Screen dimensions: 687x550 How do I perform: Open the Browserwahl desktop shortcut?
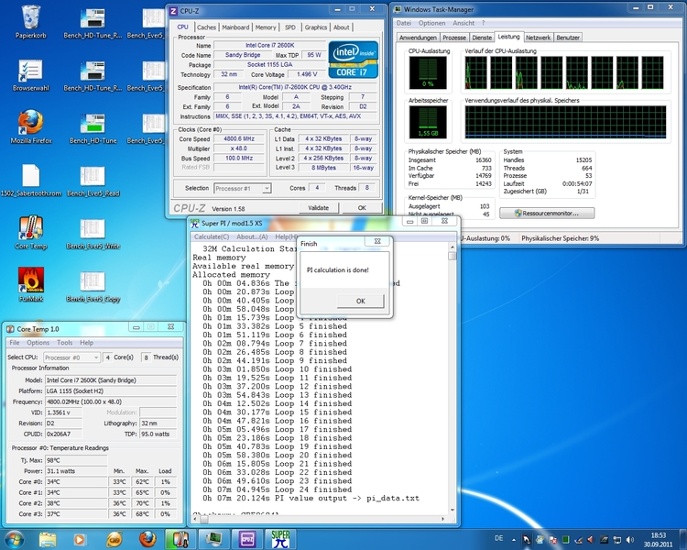coord(30,75)
